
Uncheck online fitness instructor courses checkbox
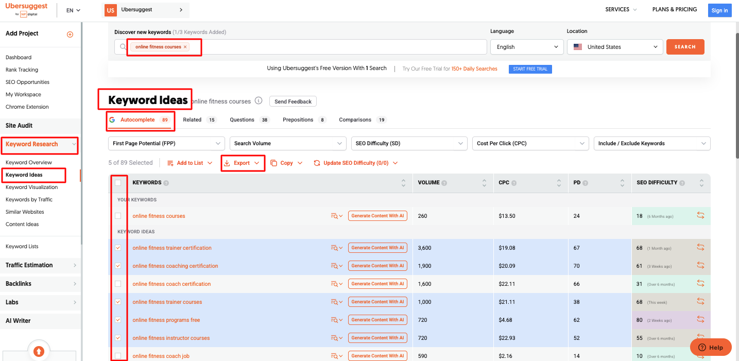pos(118,338)
